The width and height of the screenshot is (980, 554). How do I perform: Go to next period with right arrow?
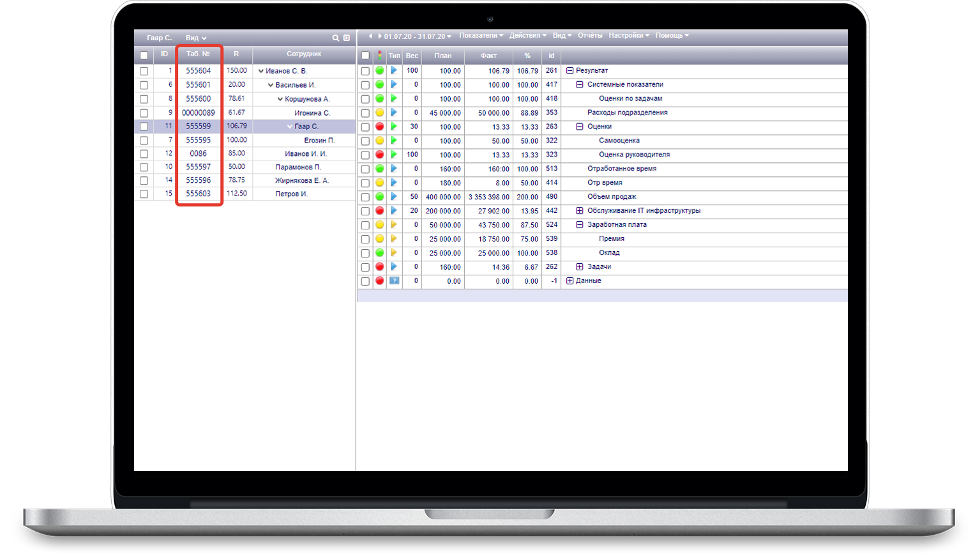(x=379, y=36)
